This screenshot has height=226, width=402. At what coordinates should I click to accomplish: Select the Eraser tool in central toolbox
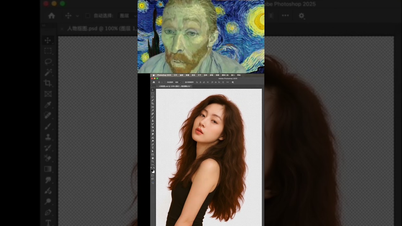153,127
